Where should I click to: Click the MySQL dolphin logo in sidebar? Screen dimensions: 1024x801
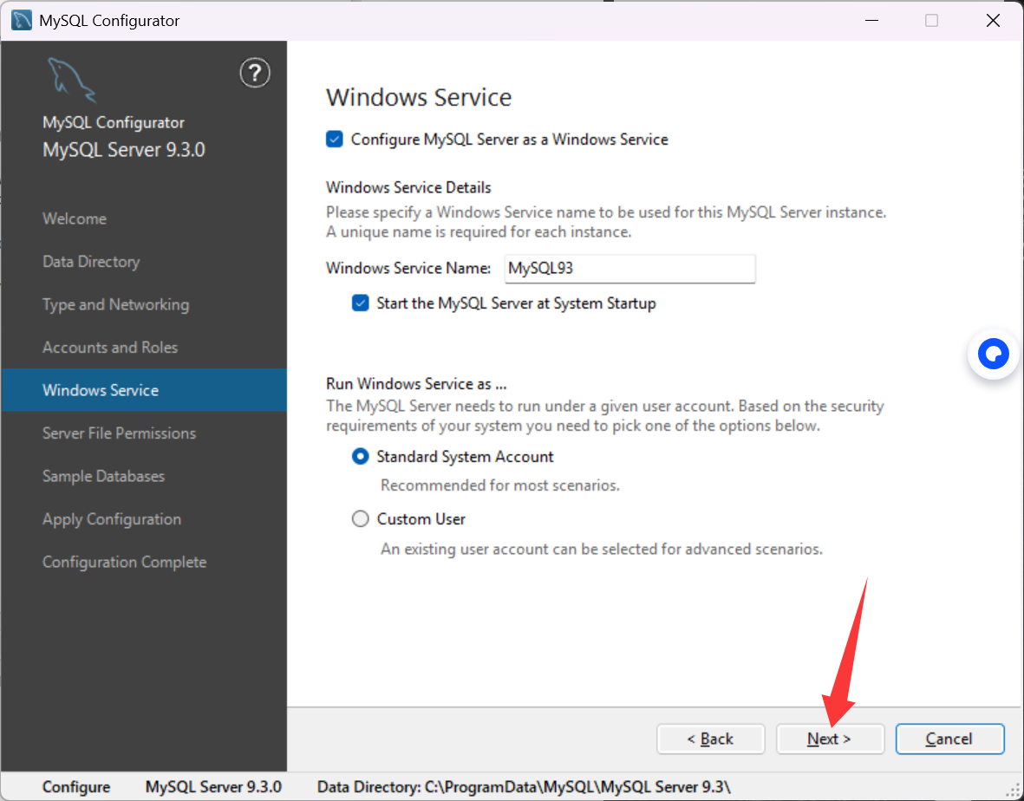click(x=72, y=81)
